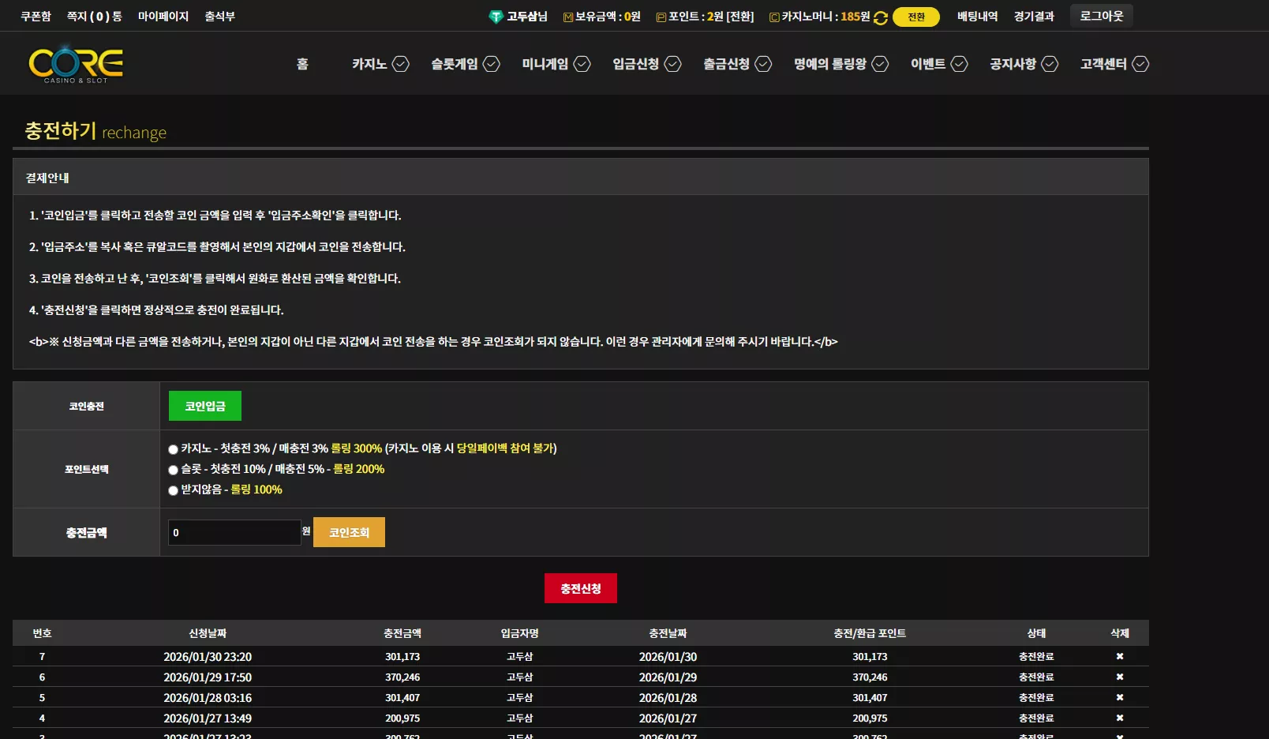Expand 출금신청 menu chevron
The width and height of the screenshot is (1269, 739).
pyautogui.click(x=763, y=64)
